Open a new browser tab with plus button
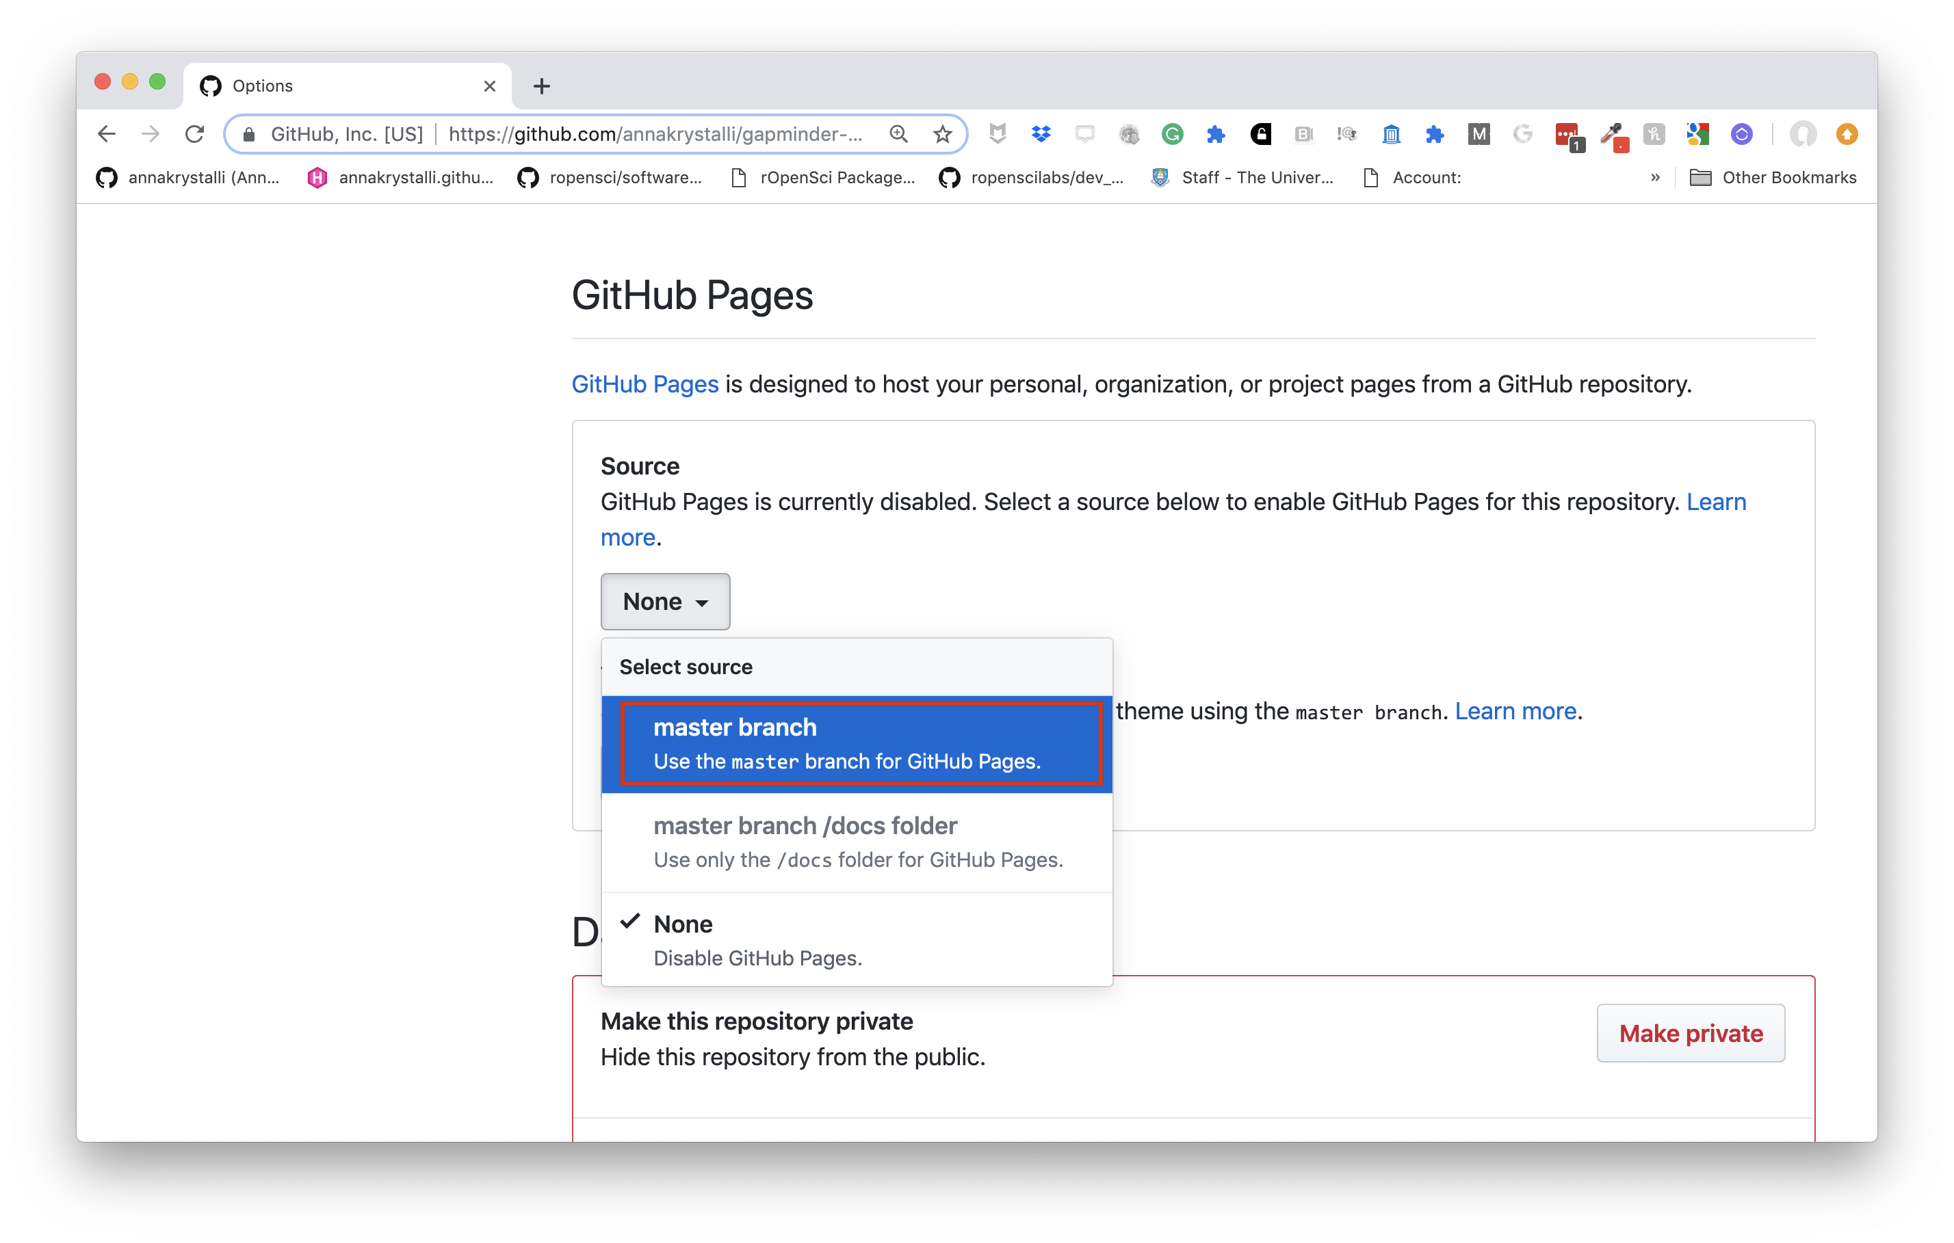 click(x=541, y=86)
